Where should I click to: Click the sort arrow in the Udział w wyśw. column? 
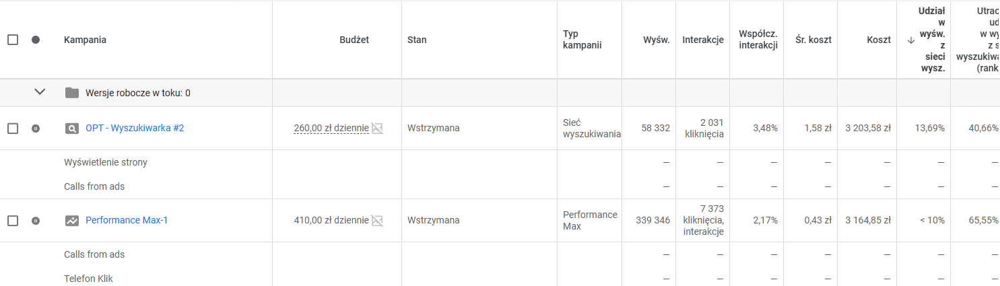point(910,40)
